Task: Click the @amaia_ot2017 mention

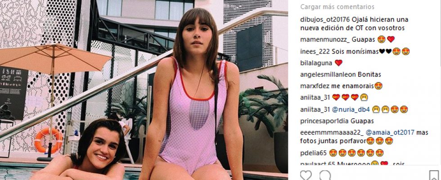Action: [390, 132]
